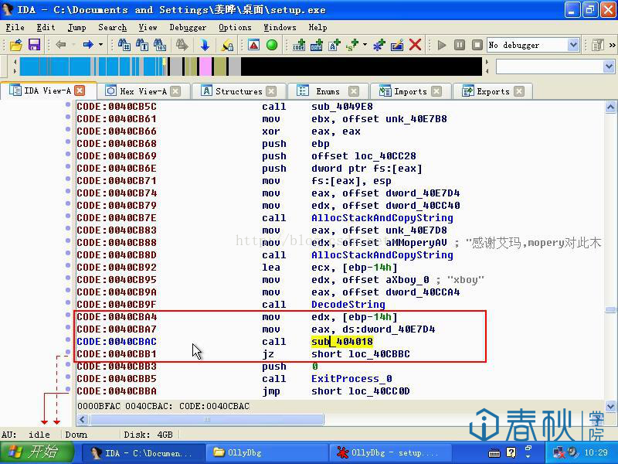Close the Structures tab

[x=271, y=91]
